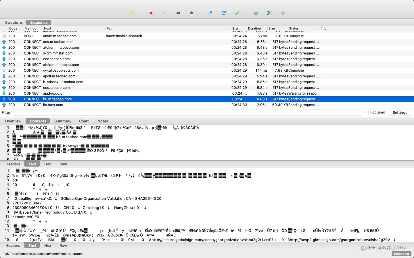Click the status bar POST amdc.m.taobao.com URL text
Viewport: 414px width, 258px height.
click(43, 254)
